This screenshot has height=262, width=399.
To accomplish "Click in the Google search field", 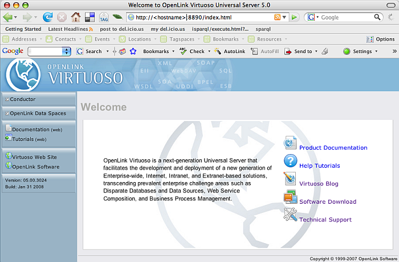I will [x=347, y=17].
